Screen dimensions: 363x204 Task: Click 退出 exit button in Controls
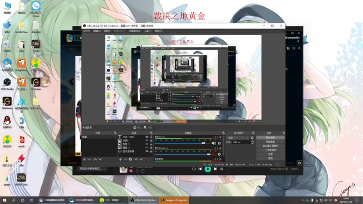pyautogui.click(x=270, y=158)
